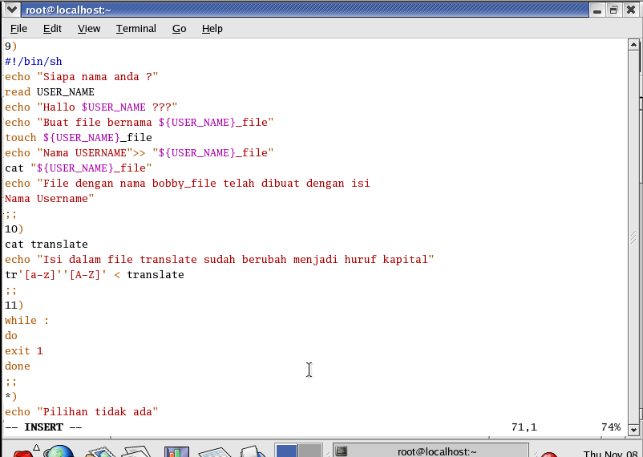
Task: Click the vertical scrollbar thumb grip
Action: 633,237
